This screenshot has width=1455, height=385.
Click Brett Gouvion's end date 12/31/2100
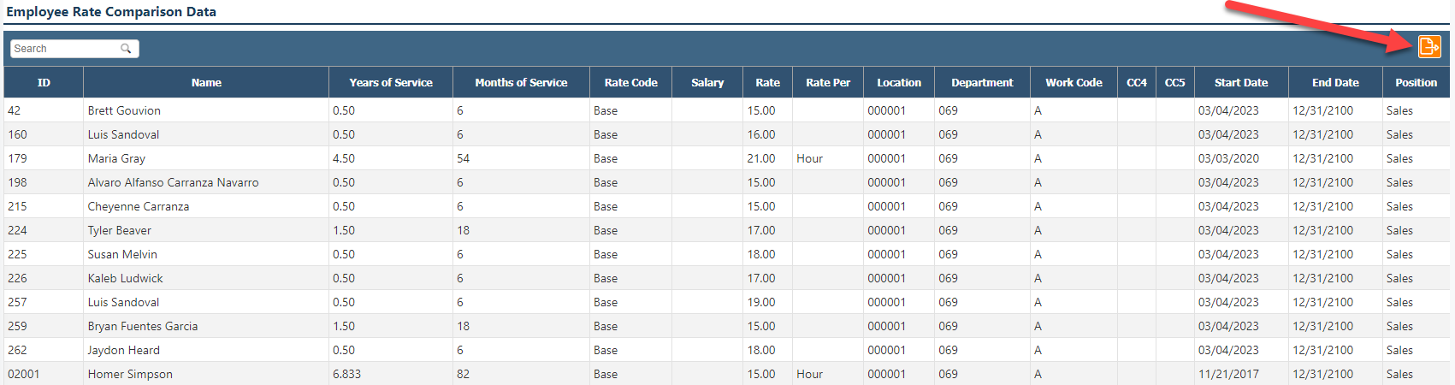coord(1322,110)
